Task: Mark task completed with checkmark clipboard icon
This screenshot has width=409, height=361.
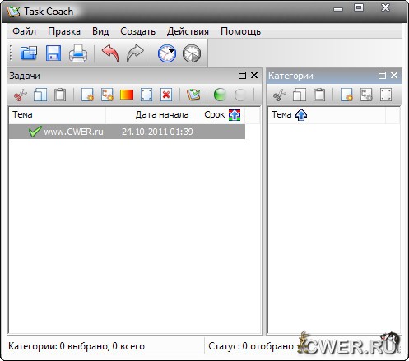Action: [x=193, y=95]
